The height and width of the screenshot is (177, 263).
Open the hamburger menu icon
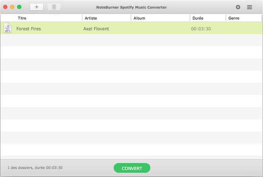coord(249,7)
